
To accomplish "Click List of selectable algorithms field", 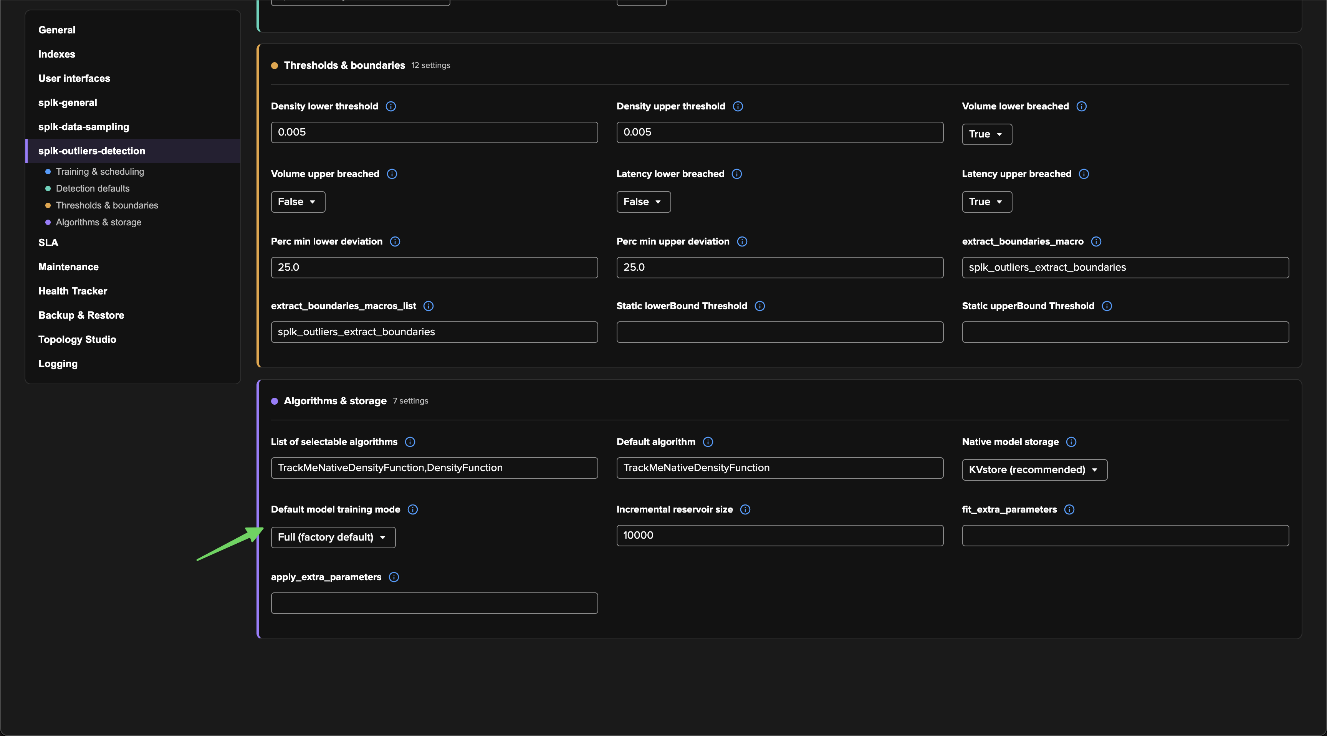I will pyautogui.click(x=434, y=468).
